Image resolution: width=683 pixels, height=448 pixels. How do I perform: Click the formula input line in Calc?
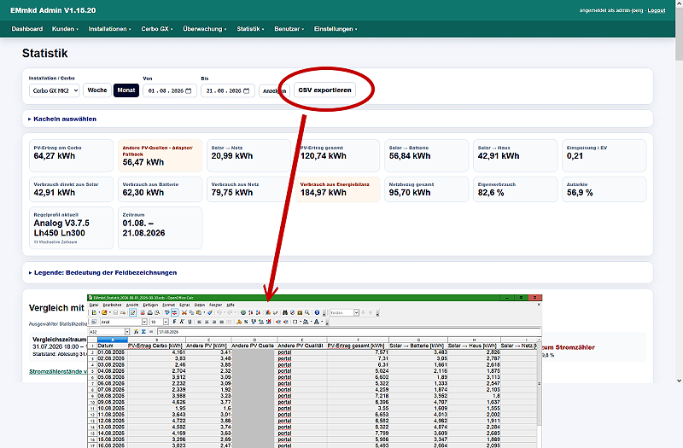[x=349, y=332]
